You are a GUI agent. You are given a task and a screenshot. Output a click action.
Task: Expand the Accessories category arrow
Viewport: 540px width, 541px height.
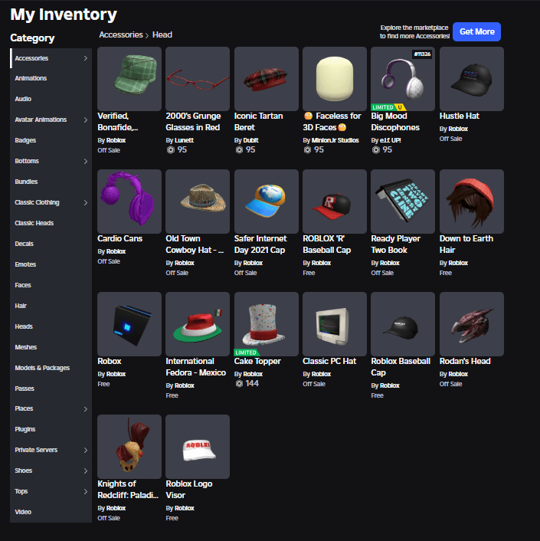pos(86,58)
